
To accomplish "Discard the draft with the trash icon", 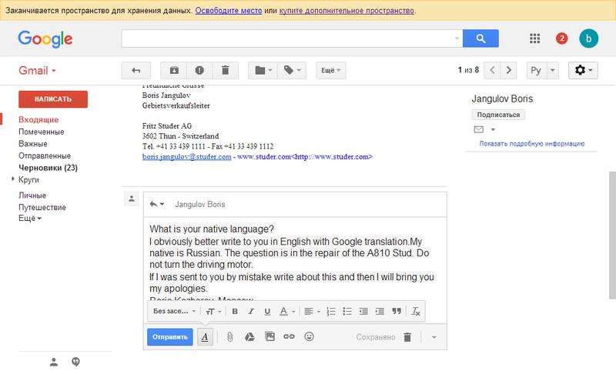I will [x=407, y=337].
